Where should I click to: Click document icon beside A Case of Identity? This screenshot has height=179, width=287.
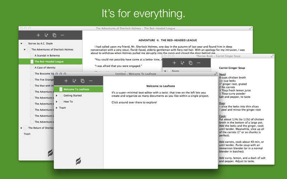point(32,68)
